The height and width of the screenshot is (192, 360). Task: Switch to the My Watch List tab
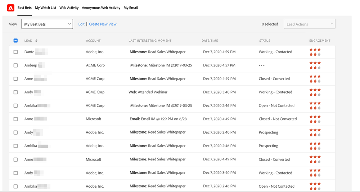[45, 8]
